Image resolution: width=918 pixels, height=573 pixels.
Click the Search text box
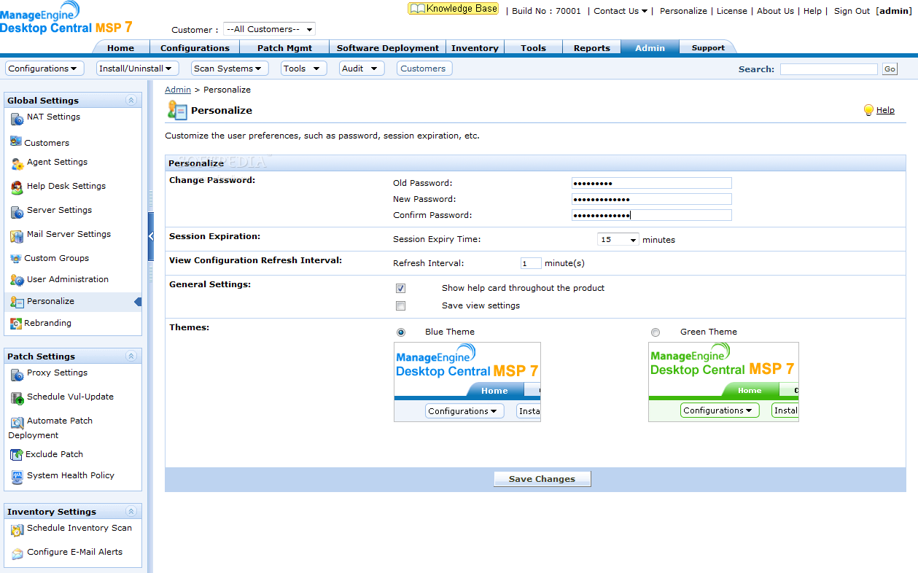pyautogui.click(x=829, y=69)
